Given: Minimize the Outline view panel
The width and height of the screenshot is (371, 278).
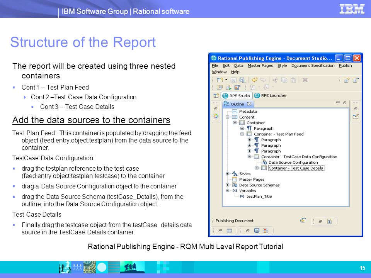Looking at the screenshot, I should click(x=338, y=103).
